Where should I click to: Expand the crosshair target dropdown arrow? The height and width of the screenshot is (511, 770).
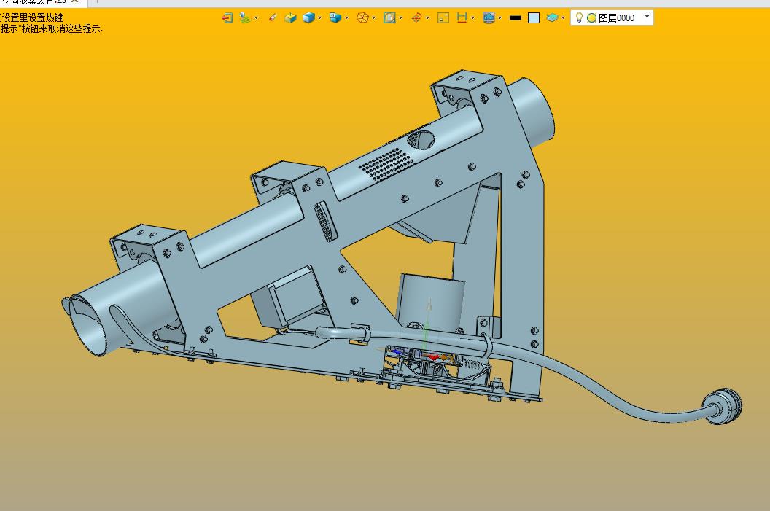tap(428, 18)
